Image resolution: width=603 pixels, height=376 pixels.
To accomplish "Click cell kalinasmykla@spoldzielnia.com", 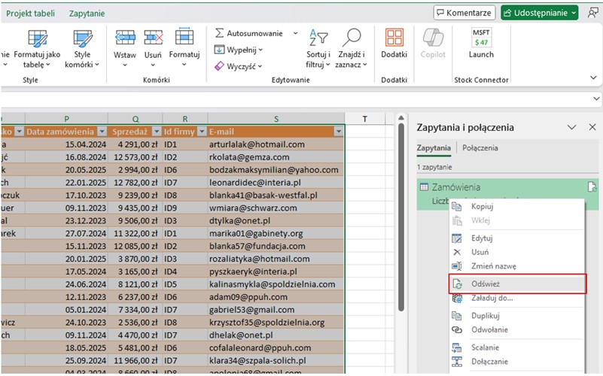I will [x=276, y=284].
